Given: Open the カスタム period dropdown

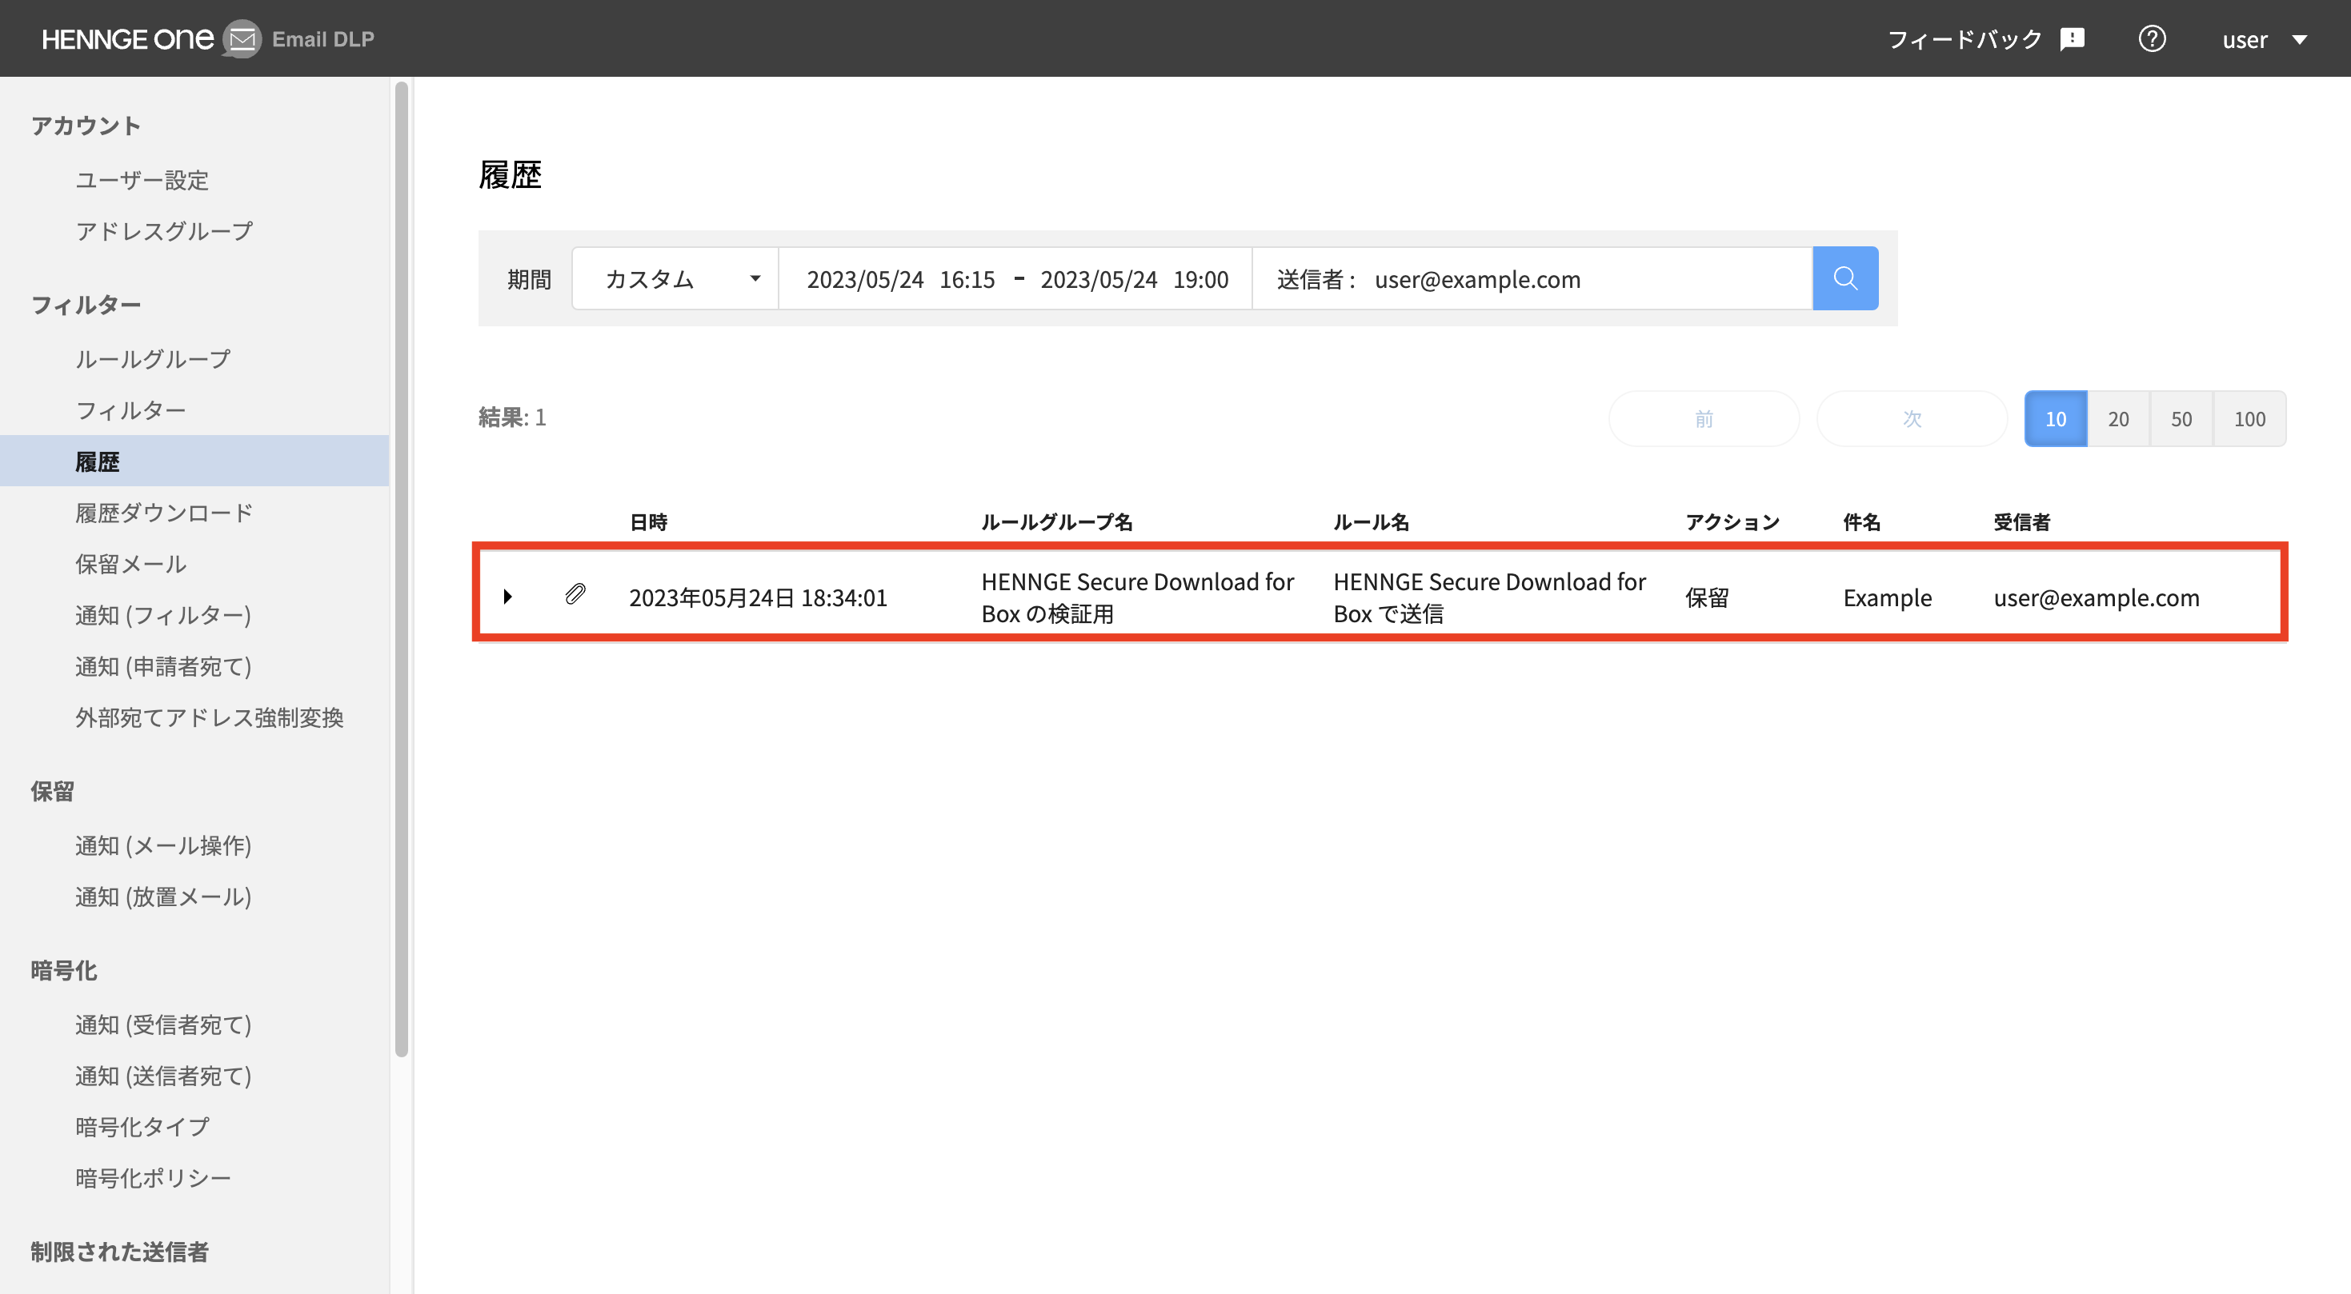Looking at the screenshot, I should click(x=675, y=279).
